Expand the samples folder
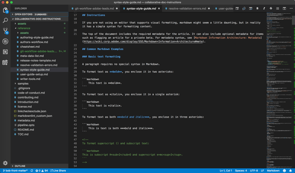The image size is (295, 173). pos(23,83)
